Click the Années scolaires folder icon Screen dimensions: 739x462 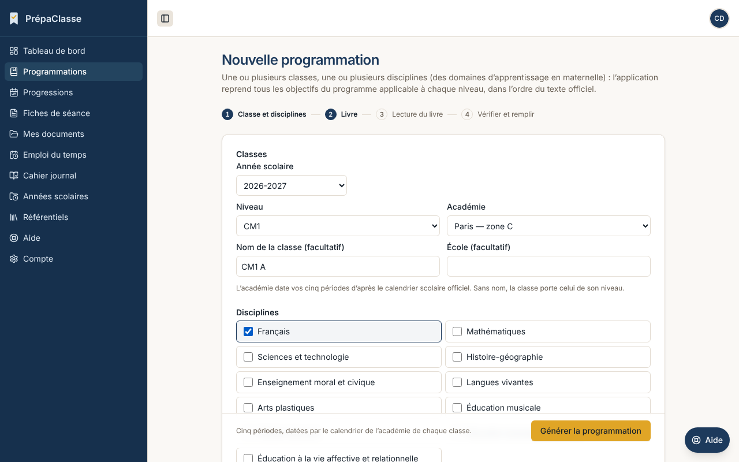14,196
